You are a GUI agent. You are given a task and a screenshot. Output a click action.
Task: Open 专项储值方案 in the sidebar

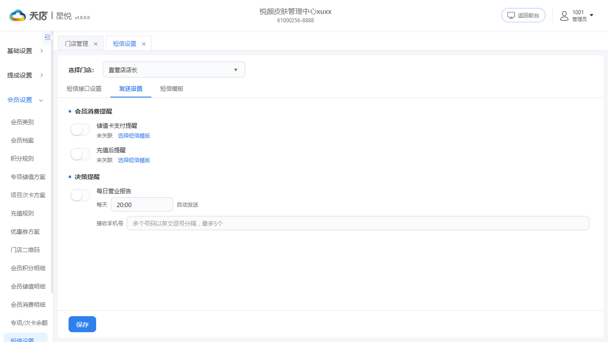[28, 177]
